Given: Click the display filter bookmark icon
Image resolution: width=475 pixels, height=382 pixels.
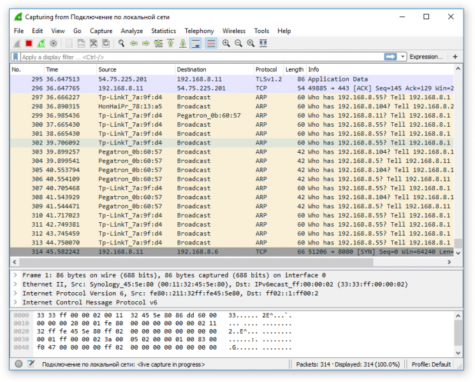Looking at the screenshot, I should tap(16, 57).
